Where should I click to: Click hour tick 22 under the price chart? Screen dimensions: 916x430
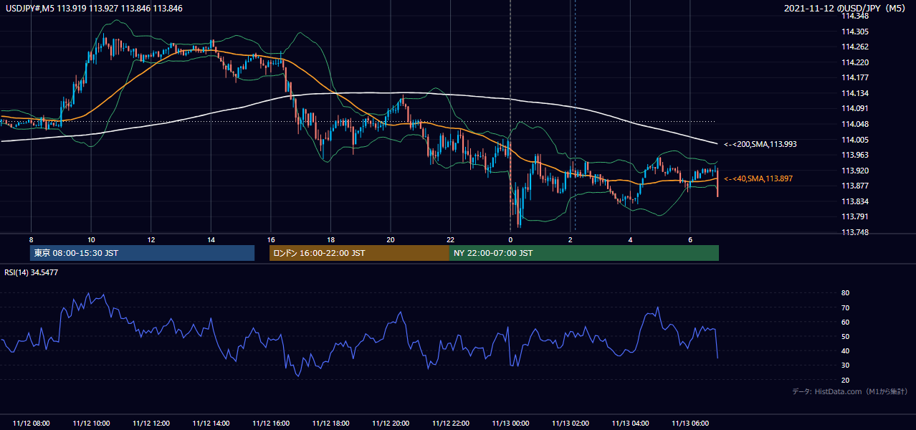click(x=451, y=239)
